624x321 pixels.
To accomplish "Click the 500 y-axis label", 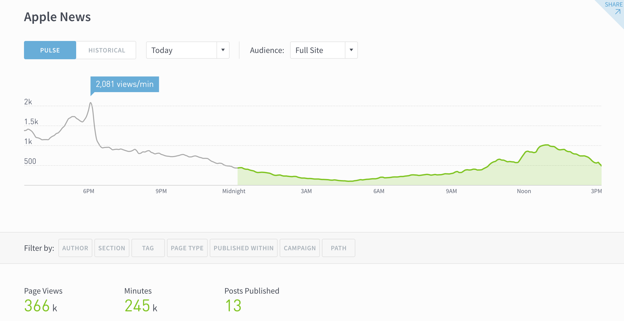I will [30, 161].
